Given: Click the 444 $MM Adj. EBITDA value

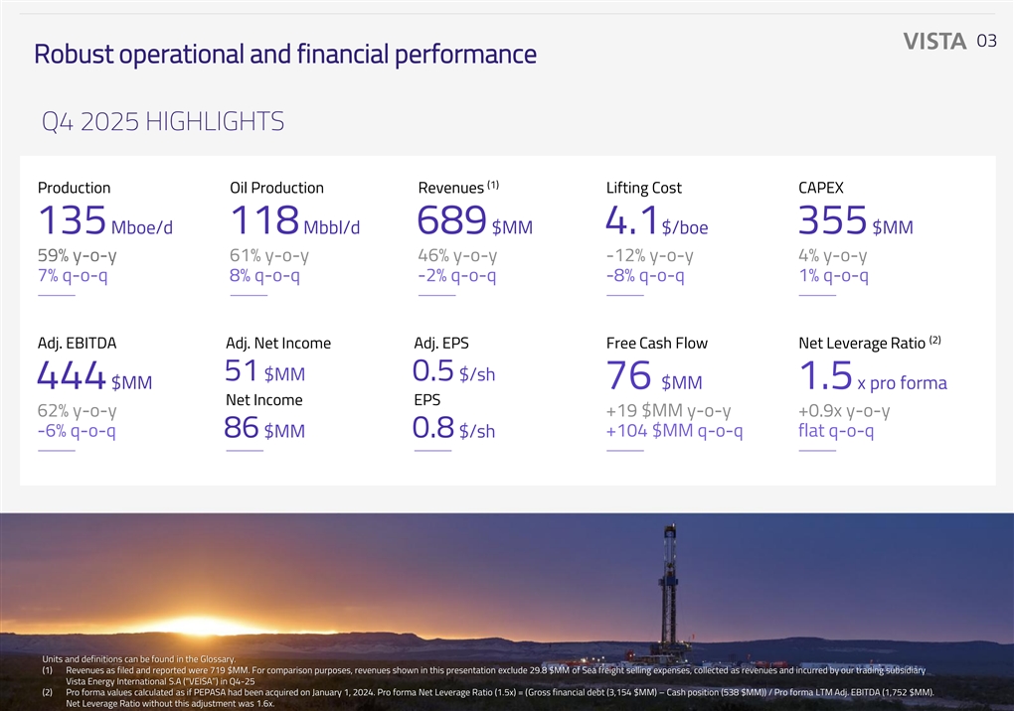Looking at the screenshot, I should click(x=94, y=377).
